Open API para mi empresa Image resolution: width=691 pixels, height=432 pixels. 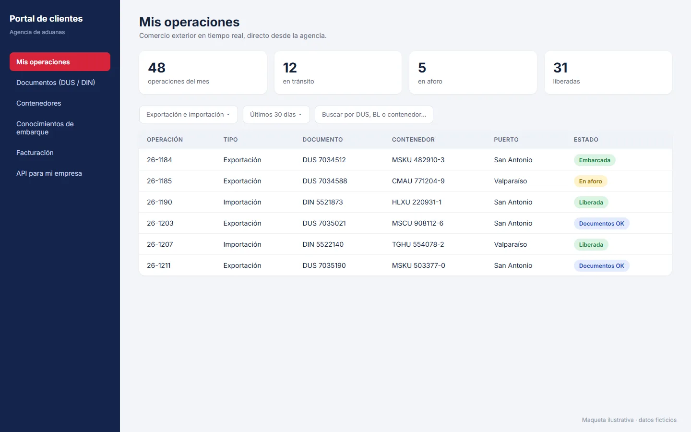60,173
